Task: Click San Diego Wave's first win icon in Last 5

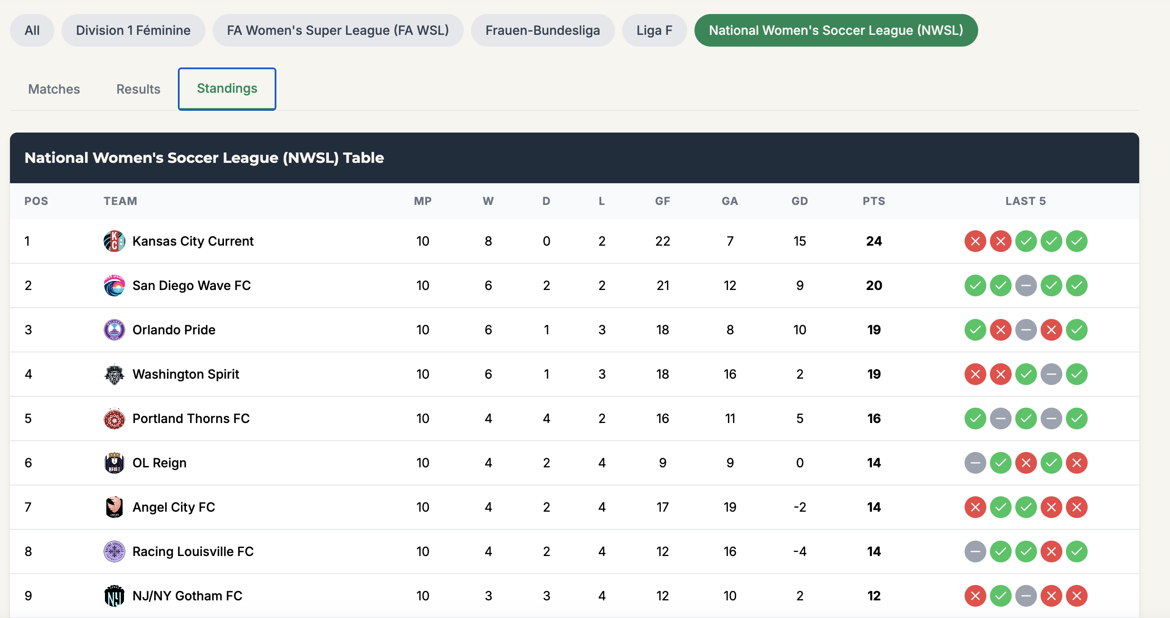Action: [975, 285]
